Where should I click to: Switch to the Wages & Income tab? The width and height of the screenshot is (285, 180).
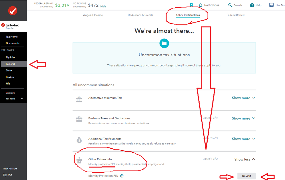[x=93, y=15]
